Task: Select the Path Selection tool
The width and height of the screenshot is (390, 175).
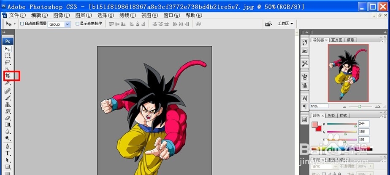Action: point(8,160)
